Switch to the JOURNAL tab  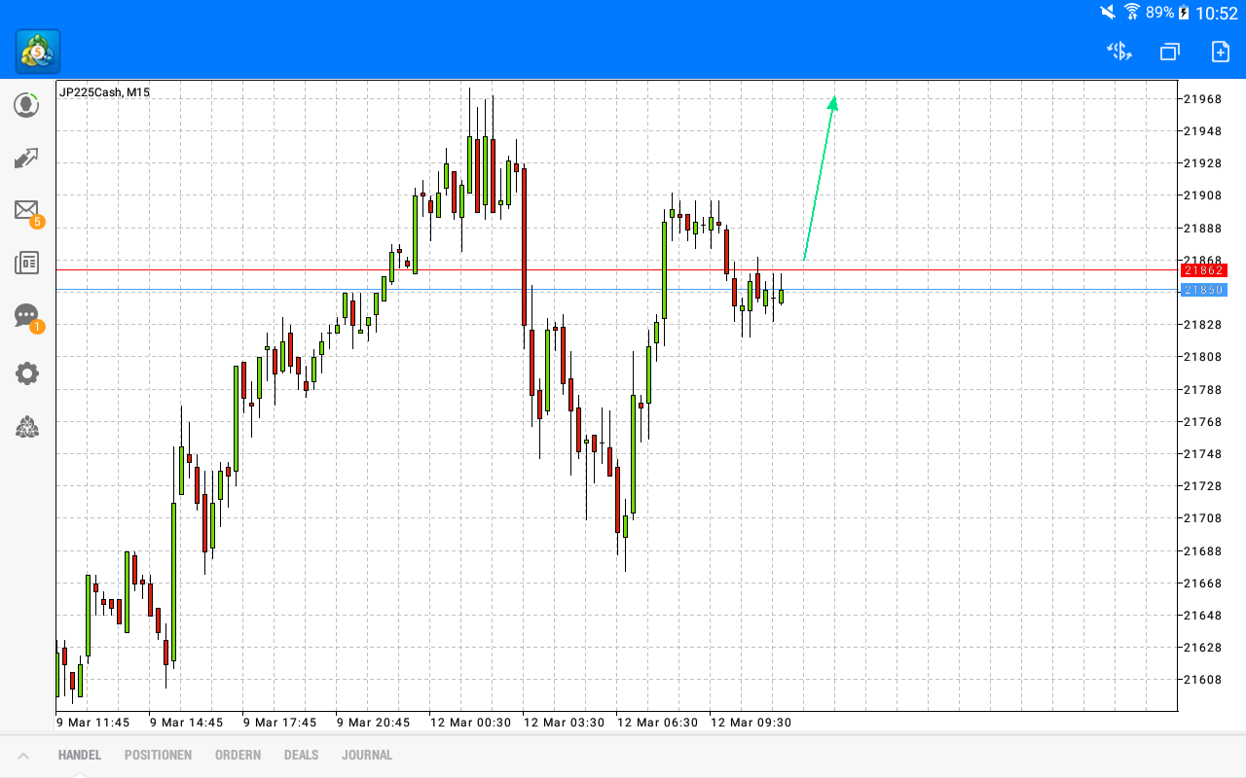pos(367,755)
